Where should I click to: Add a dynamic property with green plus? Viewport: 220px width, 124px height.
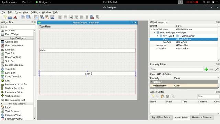coord(206,69)
